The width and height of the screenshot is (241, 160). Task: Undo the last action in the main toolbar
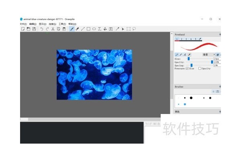pyautogui.click(x=41, y=29)
